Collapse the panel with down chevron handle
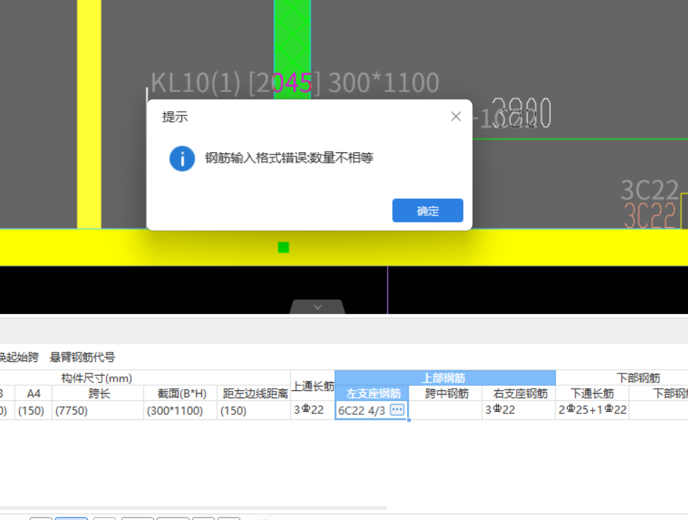 318,307
